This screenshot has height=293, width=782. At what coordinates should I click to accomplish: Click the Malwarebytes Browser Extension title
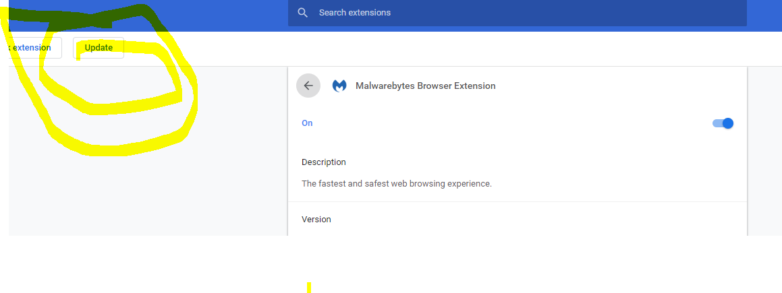click(x=425, y=86)
